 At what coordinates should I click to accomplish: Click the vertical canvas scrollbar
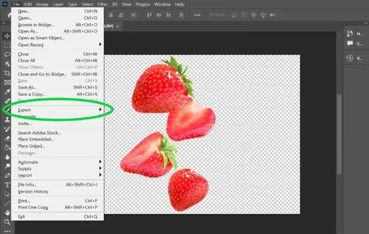click(339, 134)
